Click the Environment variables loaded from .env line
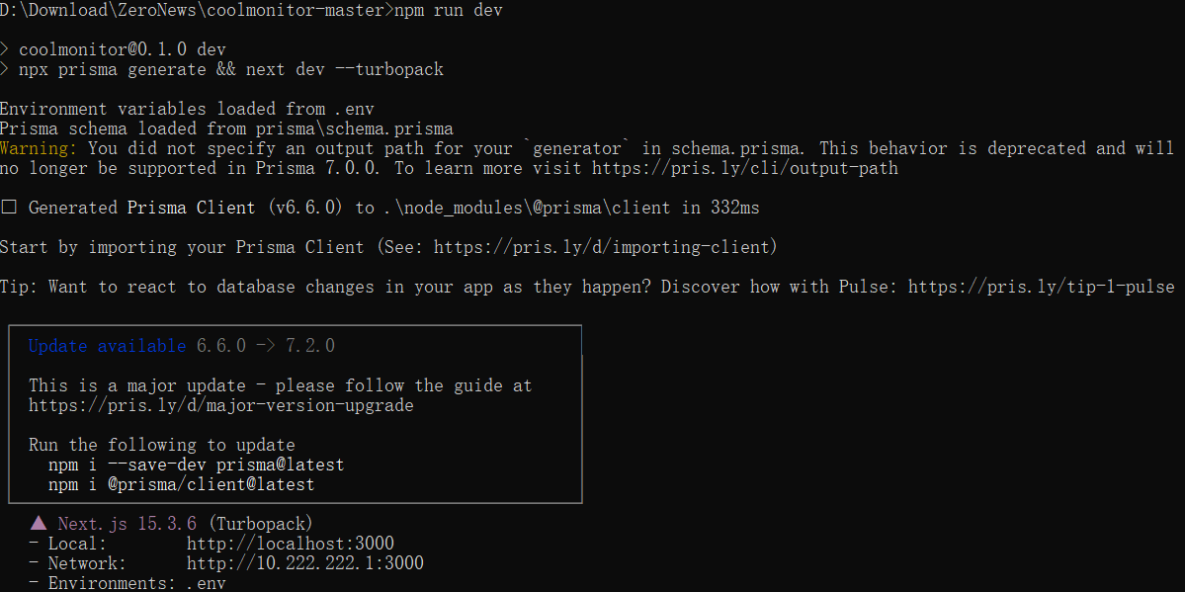 click(x=186, y=109)
